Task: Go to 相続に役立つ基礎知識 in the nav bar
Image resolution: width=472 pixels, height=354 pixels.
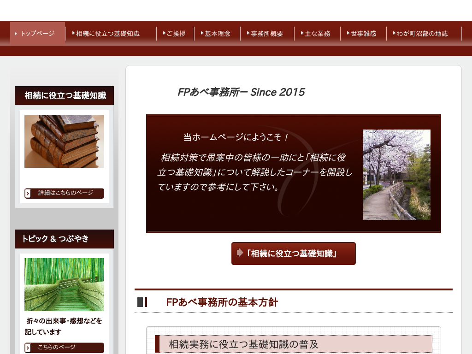Action: 108,34
